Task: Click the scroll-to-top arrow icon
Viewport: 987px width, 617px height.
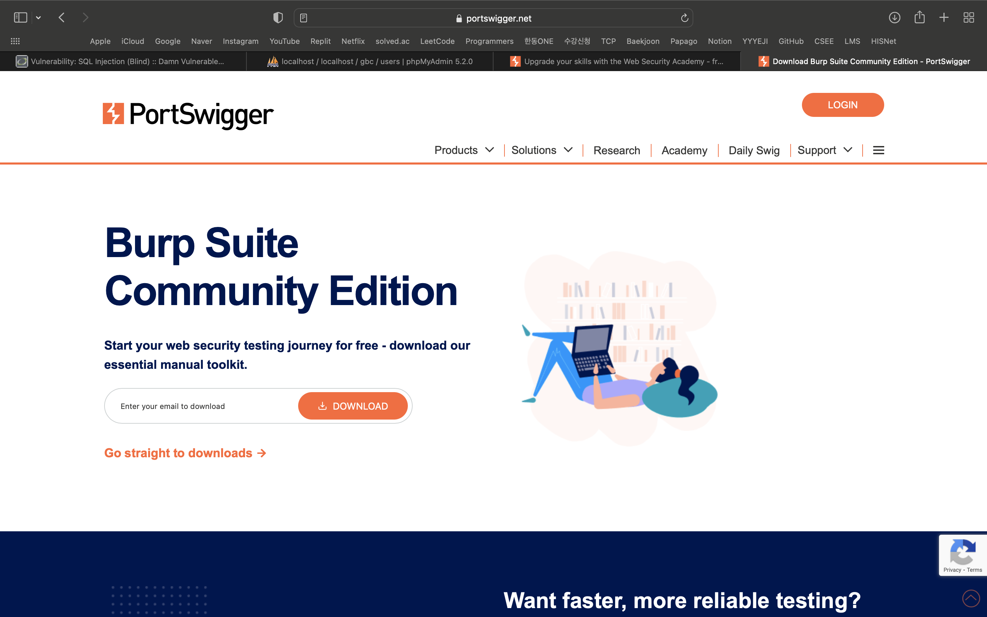Action: (x=971, y=598)
